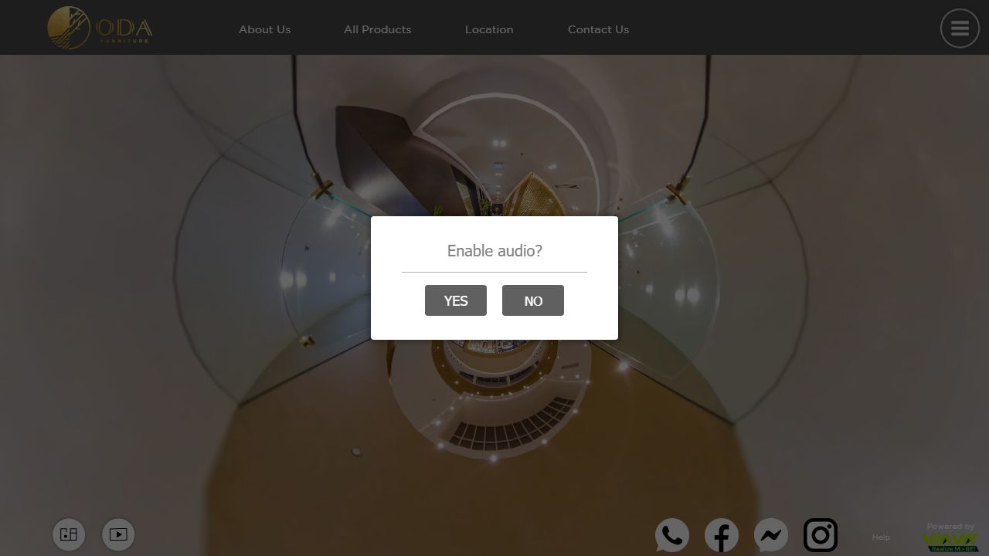Open the hamburger menu icon
This screenshot has height=556, width=989.
point(960,29)
